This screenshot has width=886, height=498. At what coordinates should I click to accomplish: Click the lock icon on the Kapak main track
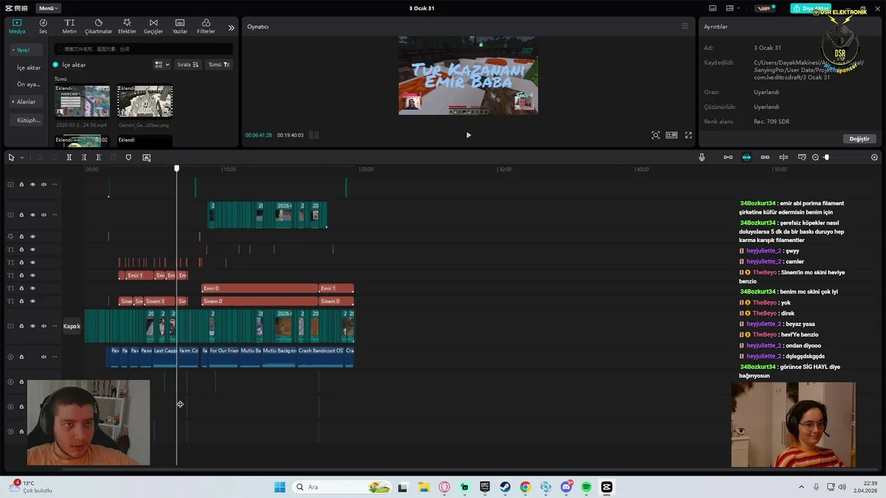pyautogui.click(x=21, y=326)
